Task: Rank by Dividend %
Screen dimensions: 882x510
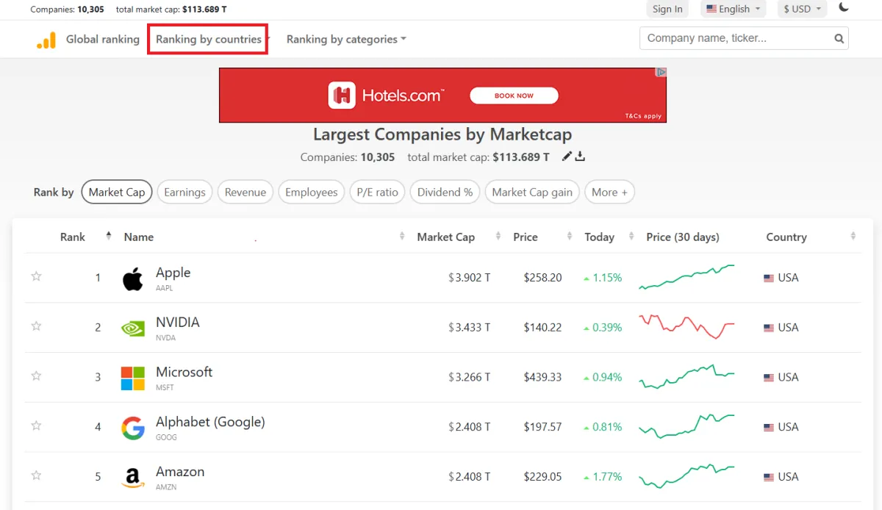Action: click(x=445, y=192)
